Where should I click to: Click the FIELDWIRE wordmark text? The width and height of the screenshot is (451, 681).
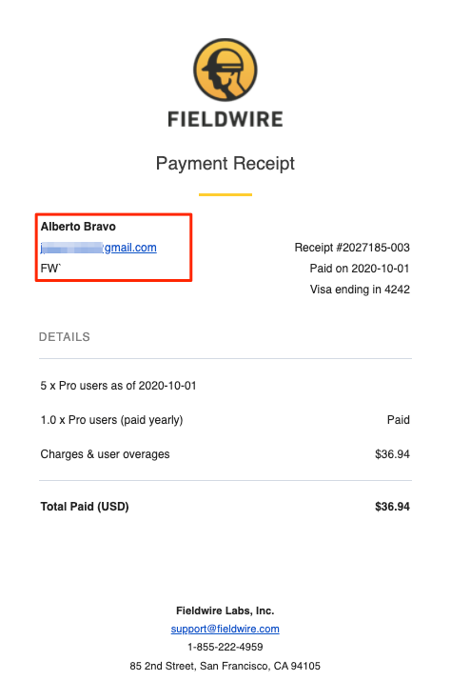click(225, 119)
